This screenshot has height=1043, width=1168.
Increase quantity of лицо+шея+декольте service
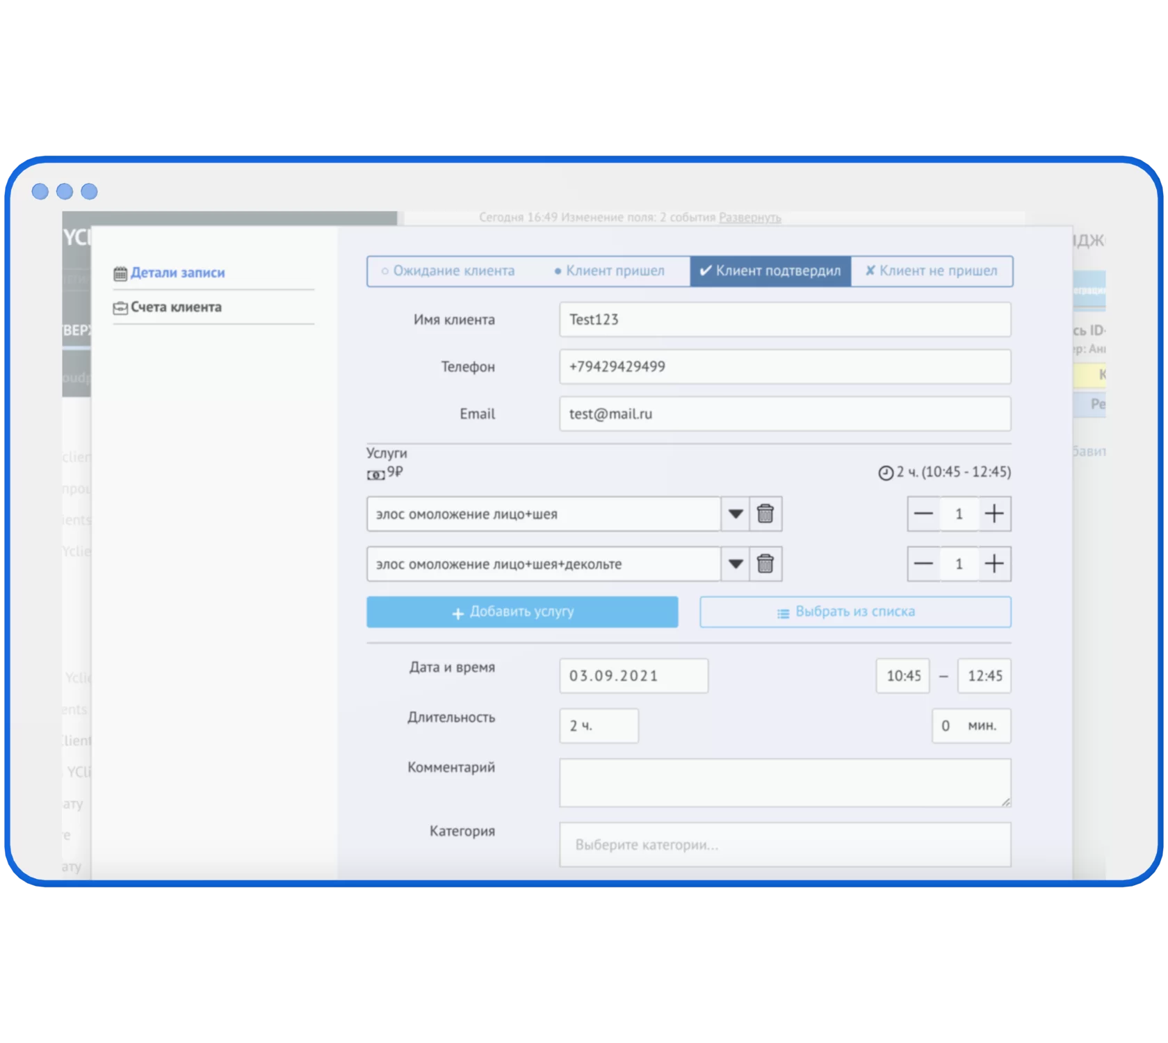click(994, 564)
